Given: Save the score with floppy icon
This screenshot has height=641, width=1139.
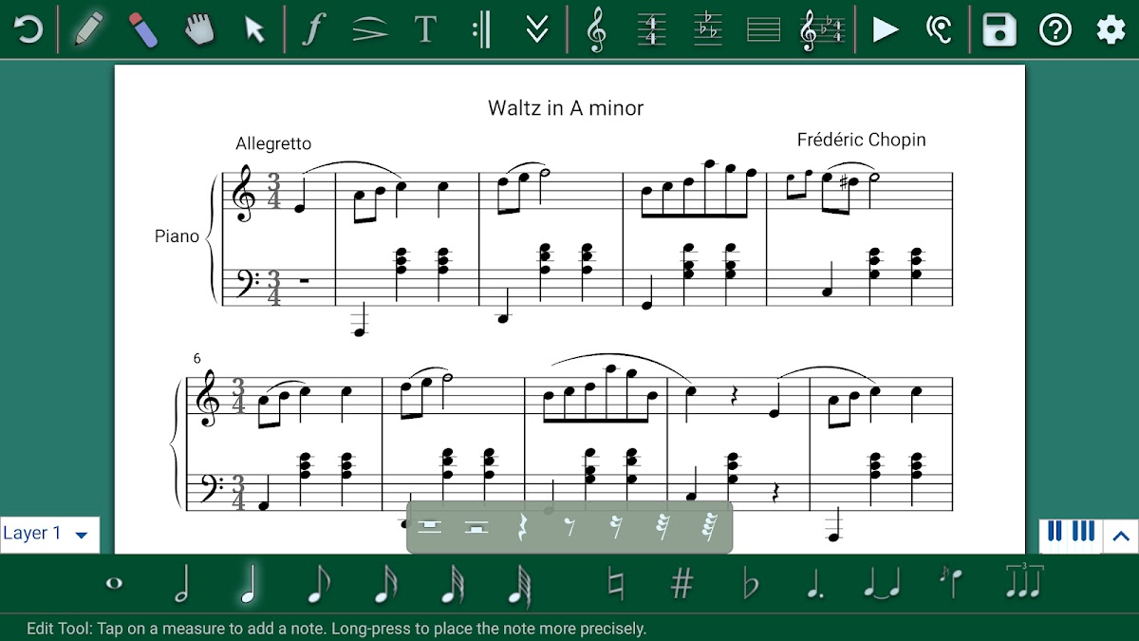Looking at the screenshot, I should (x=999, y=29).
